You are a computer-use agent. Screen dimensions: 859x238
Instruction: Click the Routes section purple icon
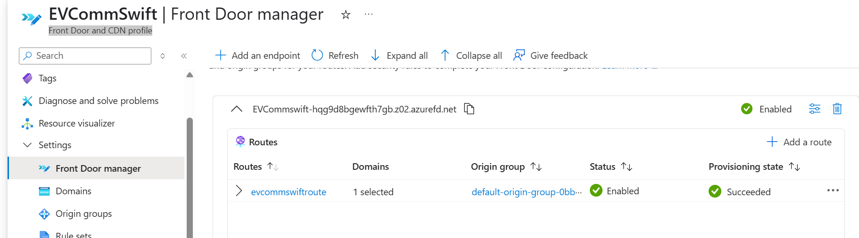click(x=240, y=141)
